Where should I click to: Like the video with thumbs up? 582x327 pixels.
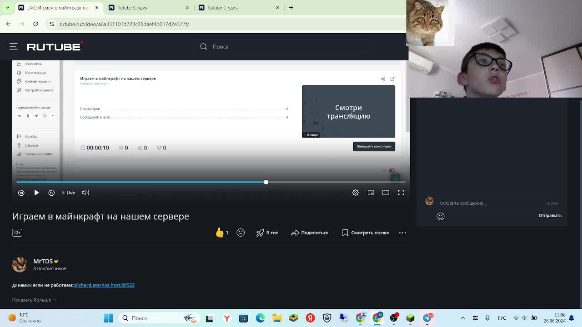click(222, 233)
